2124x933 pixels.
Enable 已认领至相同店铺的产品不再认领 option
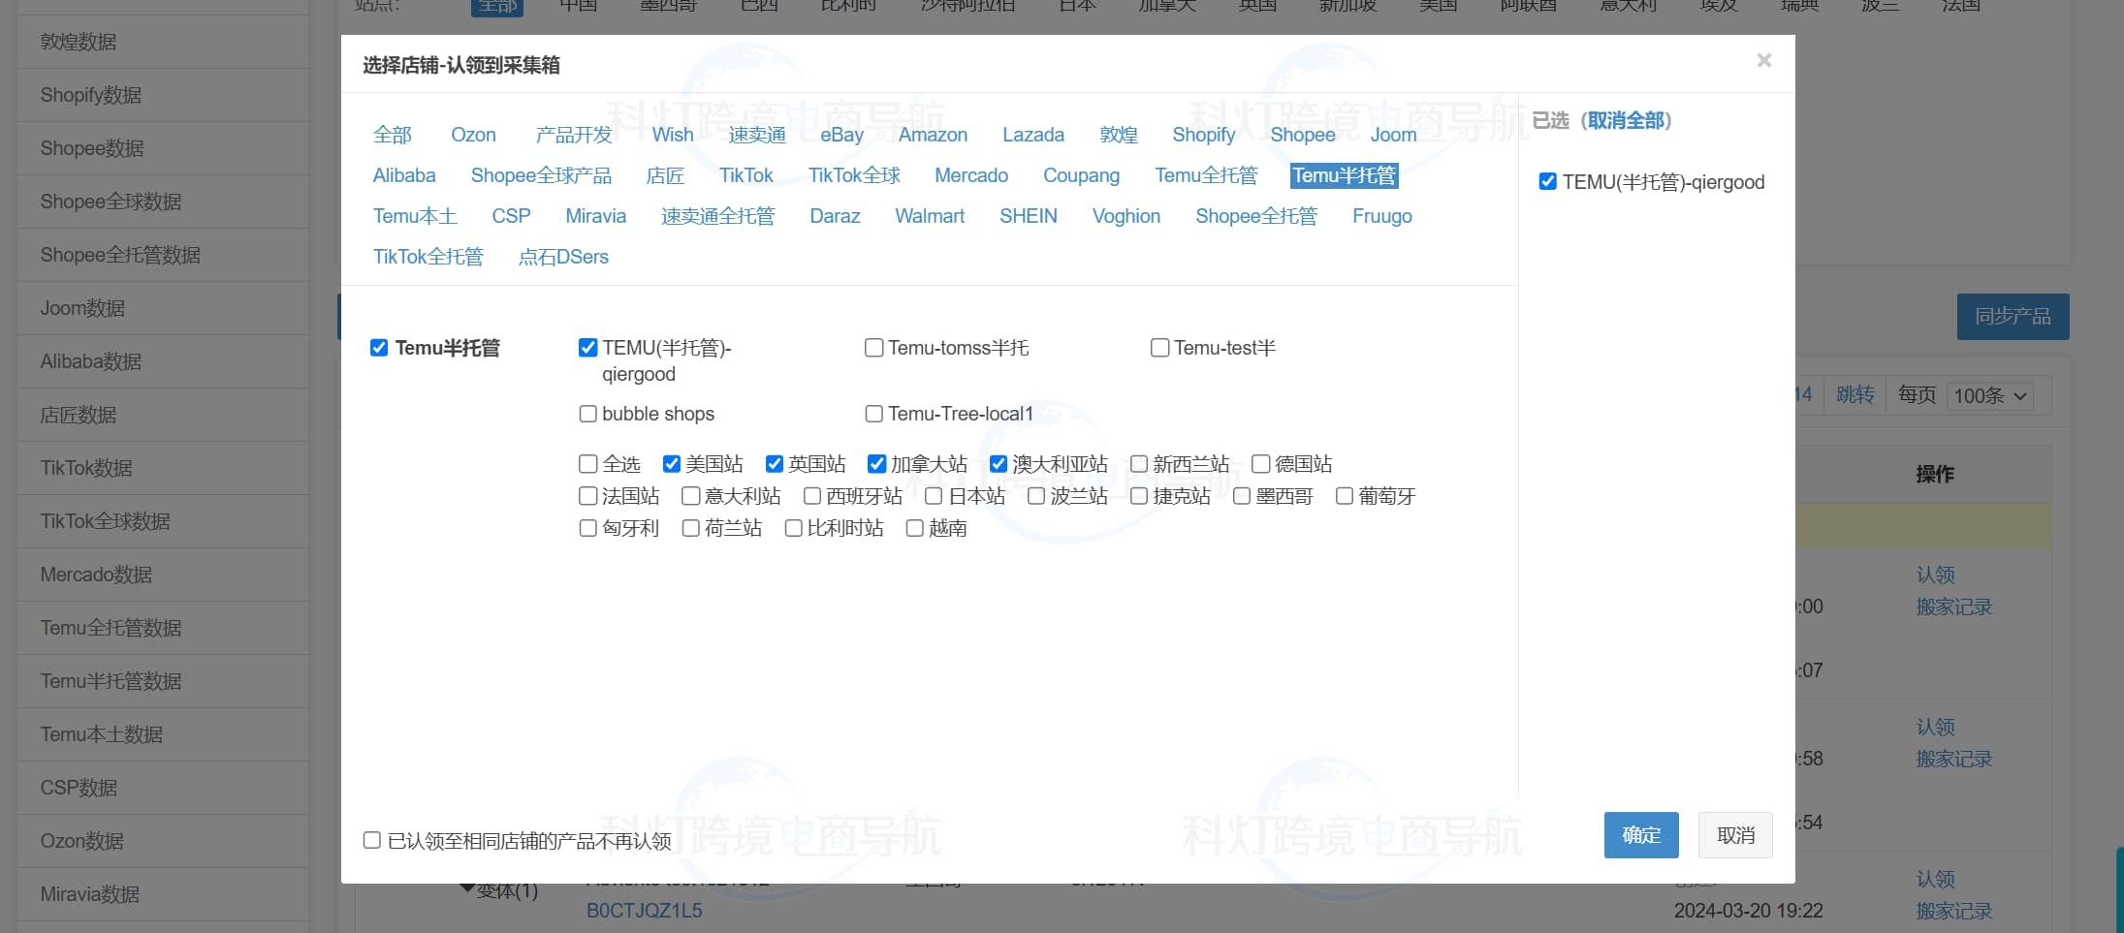click(372, 840)
